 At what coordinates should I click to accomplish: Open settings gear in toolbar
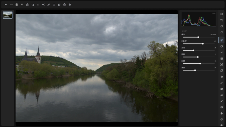pos(70,5)
